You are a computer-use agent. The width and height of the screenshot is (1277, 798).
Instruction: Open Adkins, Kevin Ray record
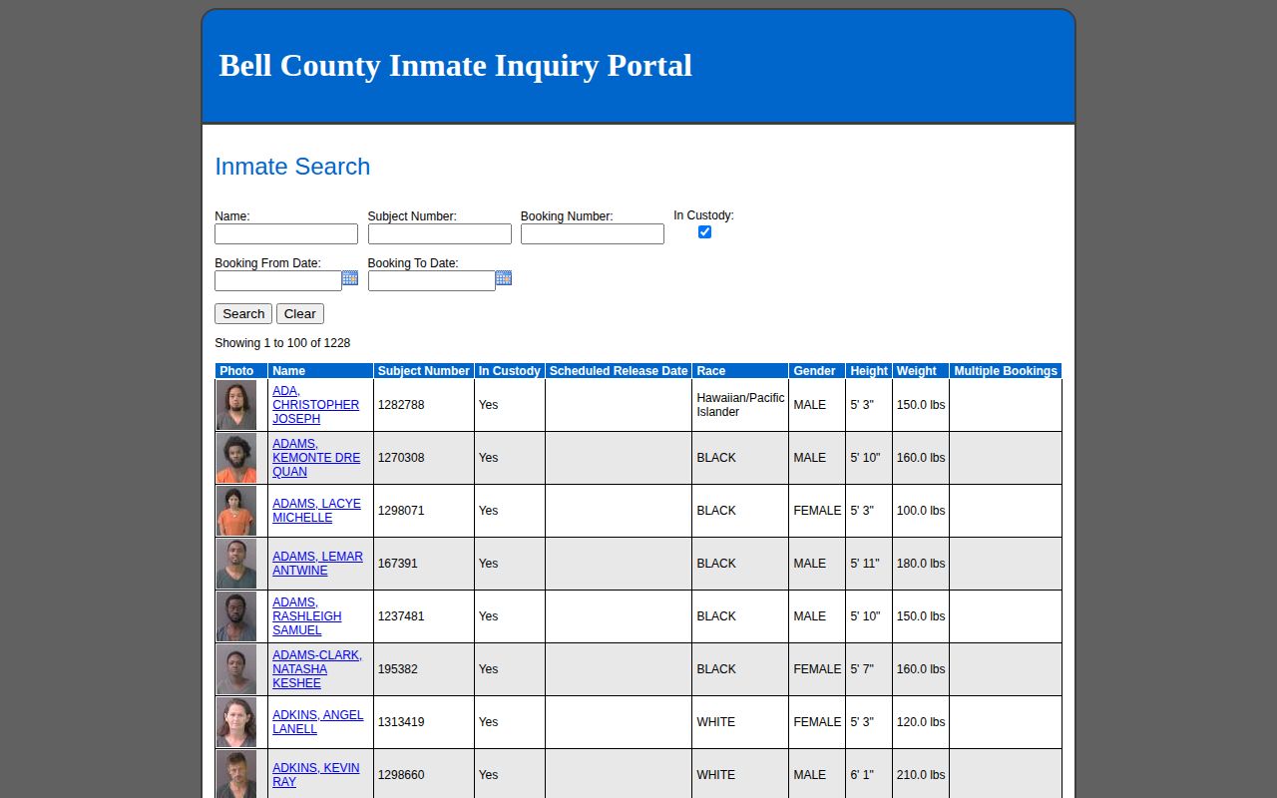pos(315,775)
